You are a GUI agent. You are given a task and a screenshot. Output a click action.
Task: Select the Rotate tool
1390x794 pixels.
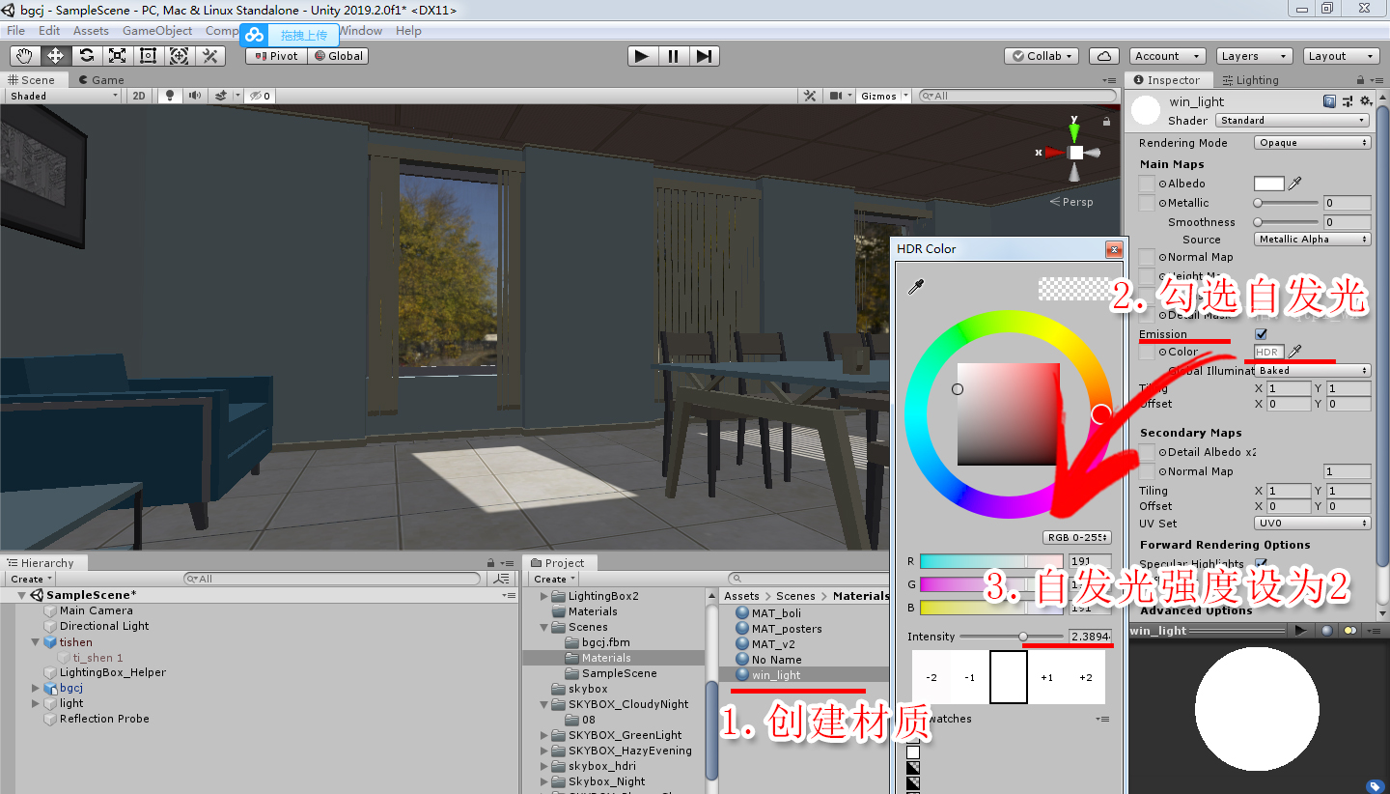point(86,56)
